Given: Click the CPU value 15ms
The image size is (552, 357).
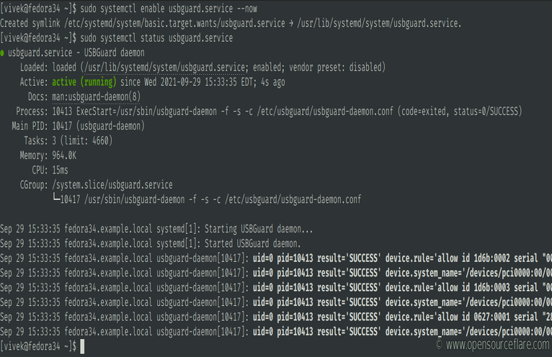Looking at the screenshot, I should coord(60,170).
